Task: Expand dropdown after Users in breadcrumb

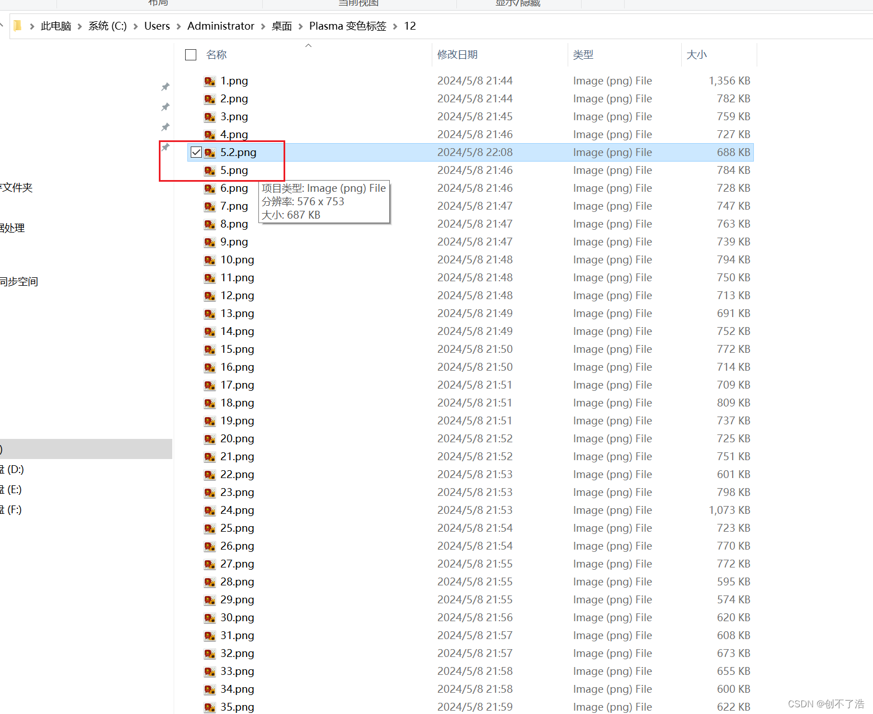Action: pyautogui.click(x=178, y=26)
